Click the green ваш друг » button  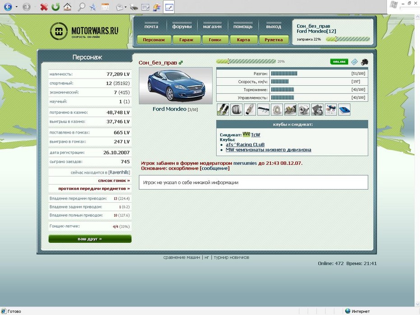(x=90, y=239)
